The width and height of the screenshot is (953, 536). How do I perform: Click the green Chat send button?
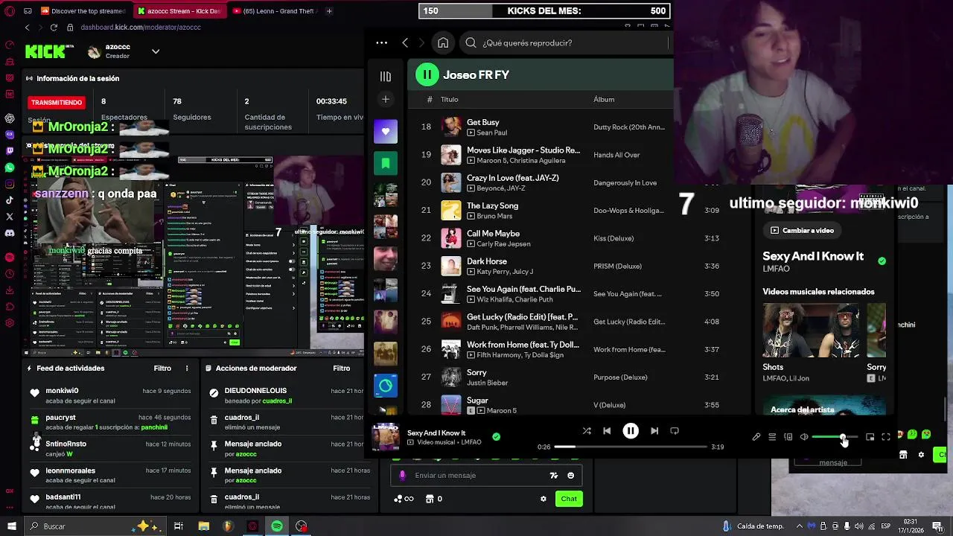(569, 499)
